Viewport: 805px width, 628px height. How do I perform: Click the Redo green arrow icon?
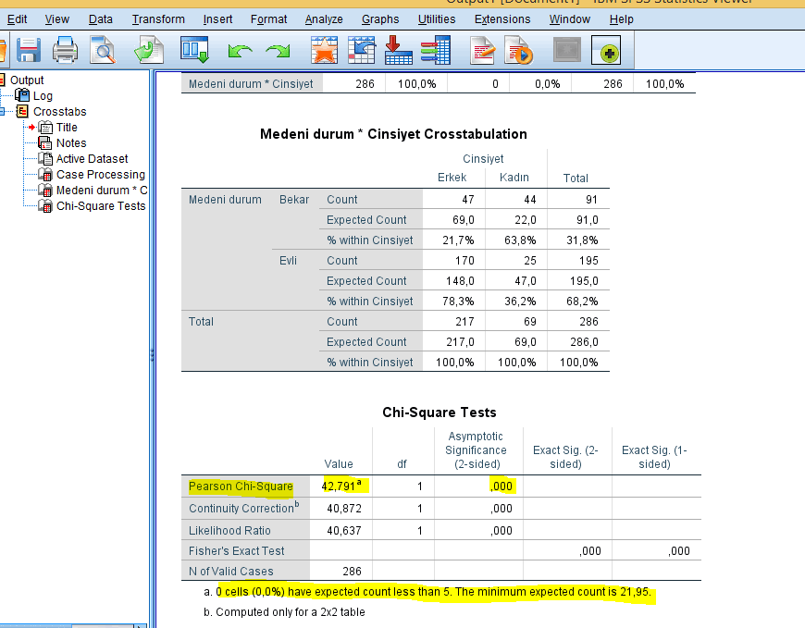[276, 51]
